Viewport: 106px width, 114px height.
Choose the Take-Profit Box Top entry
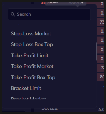[33, 77]
